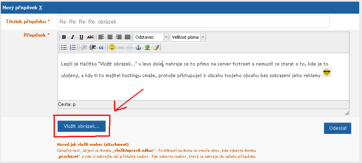The image size is (362, 163).
Task: Open the emoticons picker
Action: coord(112,47)
